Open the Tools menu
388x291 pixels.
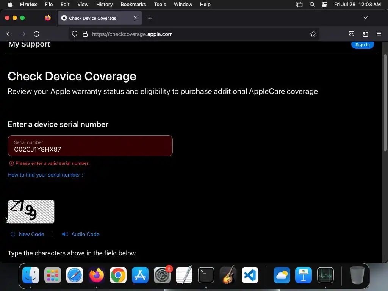160,5
